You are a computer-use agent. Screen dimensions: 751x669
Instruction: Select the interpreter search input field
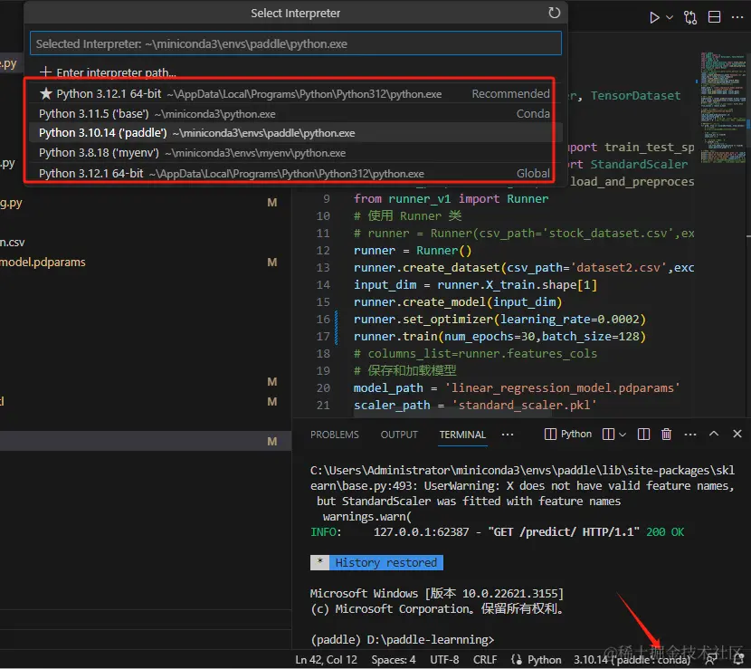(x=296, y=43)
